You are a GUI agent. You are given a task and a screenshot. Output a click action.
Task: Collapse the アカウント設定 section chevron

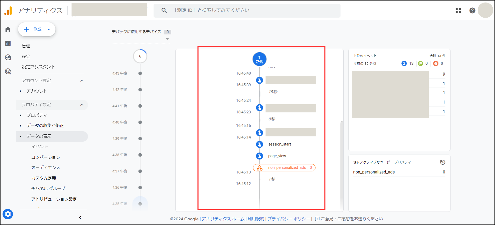(82, 81)
